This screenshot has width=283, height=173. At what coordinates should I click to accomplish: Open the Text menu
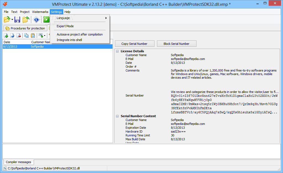point(14,12)
